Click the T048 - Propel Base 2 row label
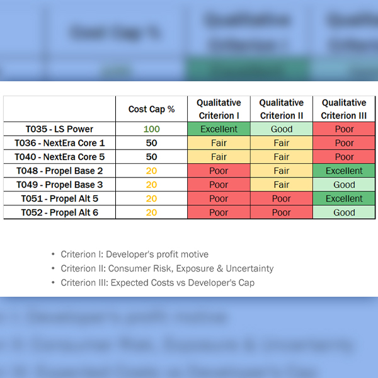The height and width of the screenshot is (378, 378). pos(59,171)
